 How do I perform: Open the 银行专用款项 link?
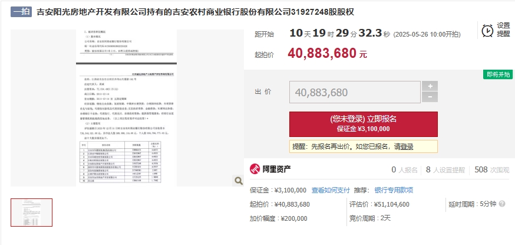[x=394, y=190]
